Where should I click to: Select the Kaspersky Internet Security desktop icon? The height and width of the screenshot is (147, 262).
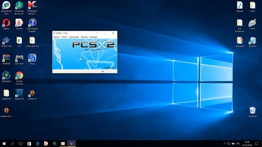pos(32,8)
